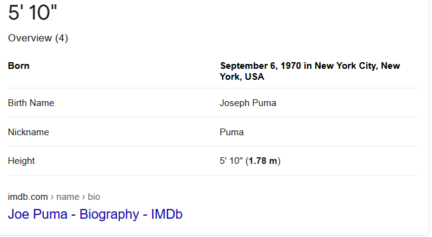Click USA on the birthplace second line
The width and height of the screenshot is (432, 237).
pyautogui.click(x=254, y=77)
